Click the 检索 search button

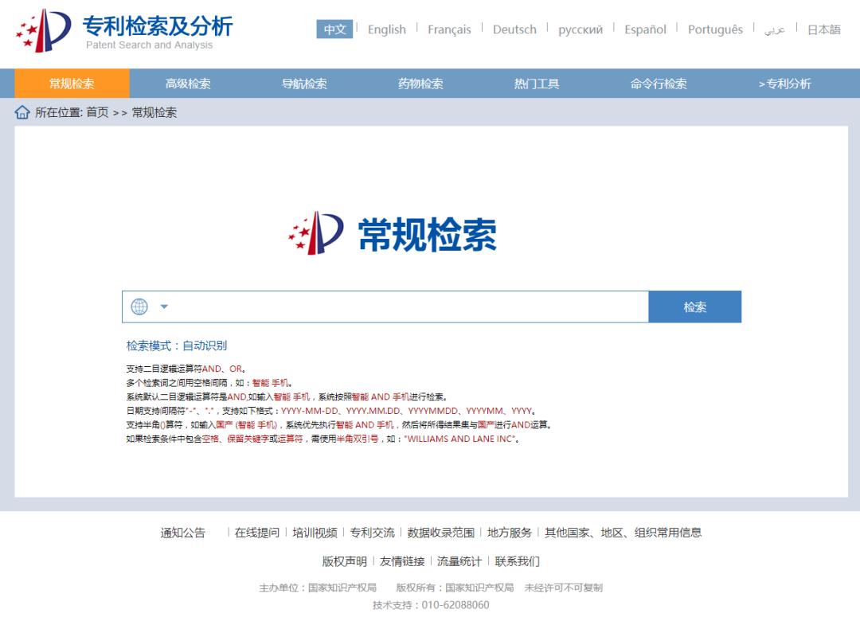(x=696, y=307)
